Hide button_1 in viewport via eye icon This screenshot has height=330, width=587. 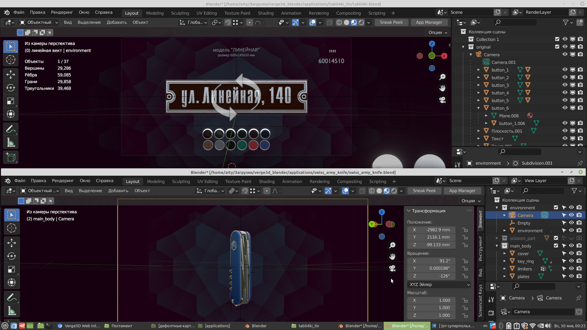565,70
